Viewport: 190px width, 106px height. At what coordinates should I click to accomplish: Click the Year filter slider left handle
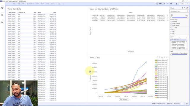pos(171,17)
